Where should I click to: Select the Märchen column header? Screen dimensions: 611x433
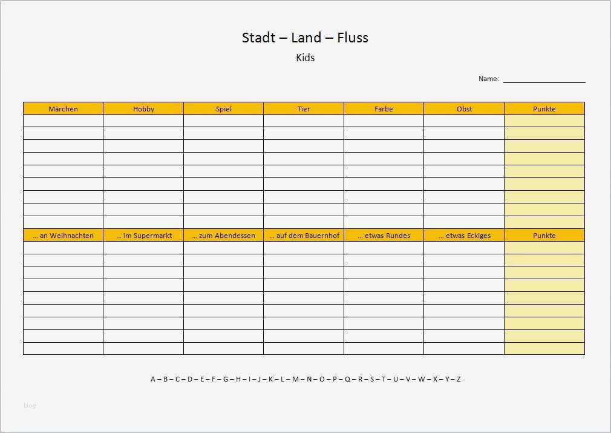click(64, 109)
